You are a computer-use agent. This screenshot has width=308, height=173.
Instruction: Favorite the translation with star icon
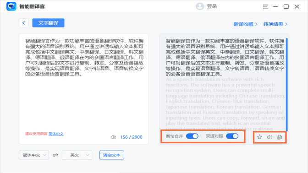coord(260,137)
